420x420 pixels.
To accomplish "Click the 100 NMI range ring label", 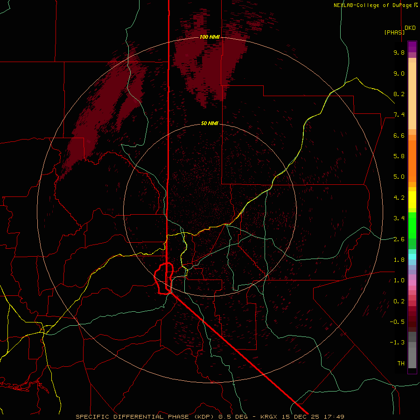I will coord(210,37).
